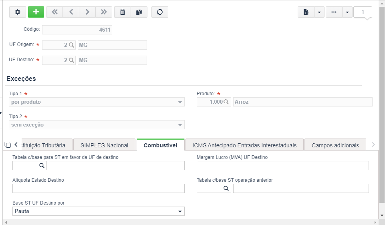Click Alíquota Estado Destino field
The width and height of the screenshot is (385, 225).
[99, 189]
